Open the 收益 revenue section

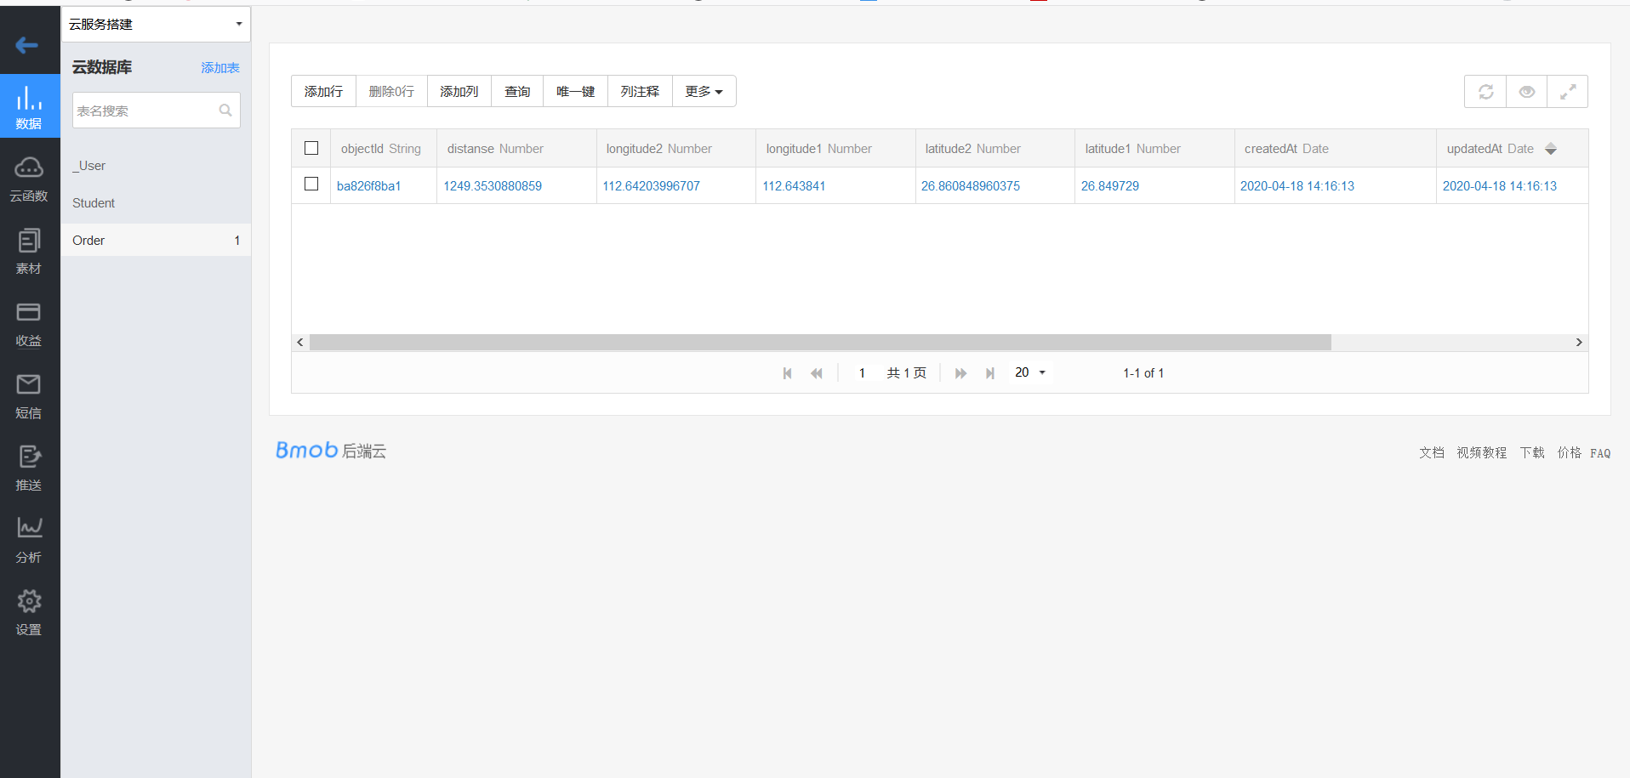point(29,323)
